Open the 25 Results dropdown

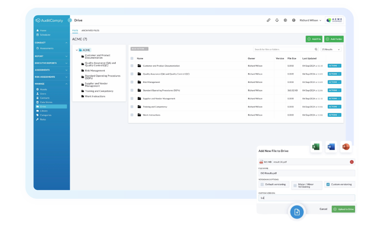[x=331, y=49]
